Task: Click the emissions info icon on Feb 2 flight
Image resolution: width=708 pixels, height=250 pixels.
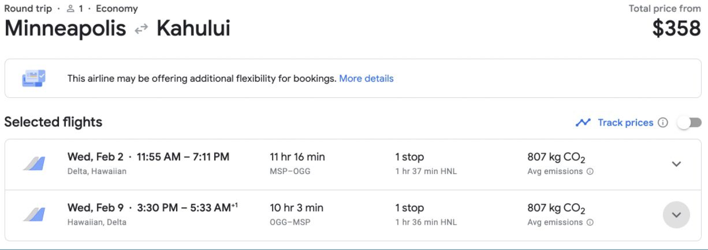Action: click(x=590, y=172)
